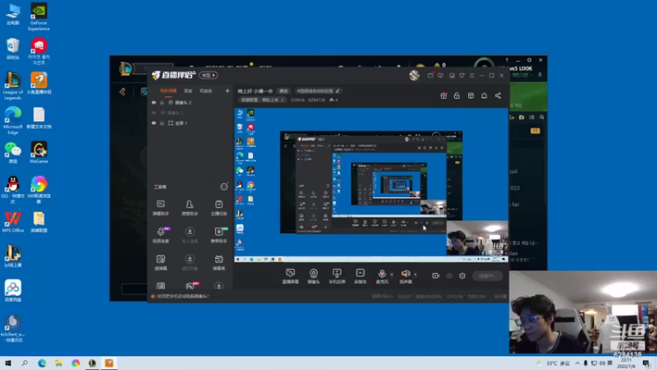The width and height of the screenshot is (657, 370).
Task: Add 摄像头 camera source
Action: click(x=314, y=276)
